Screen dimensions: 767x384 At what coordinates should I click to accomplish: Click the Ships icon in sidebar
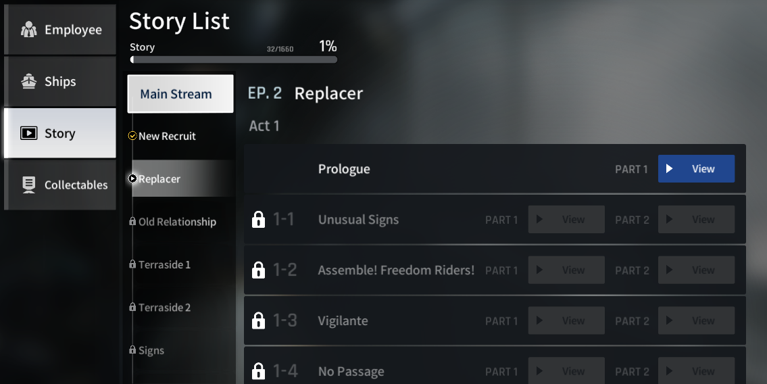(x=28, y=82)
